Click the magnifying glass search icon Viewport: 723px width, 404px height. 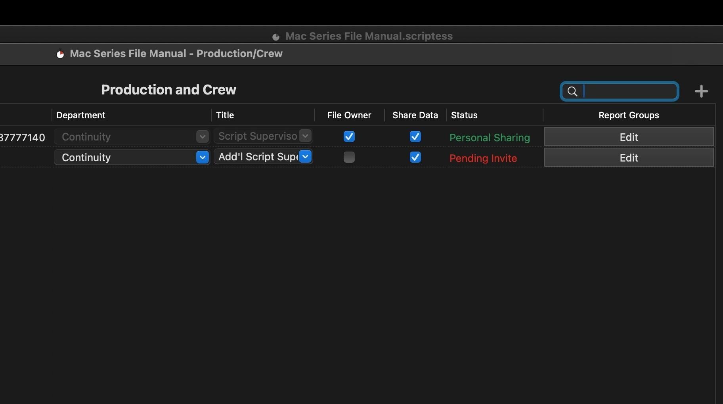click(x=572, y=92)
